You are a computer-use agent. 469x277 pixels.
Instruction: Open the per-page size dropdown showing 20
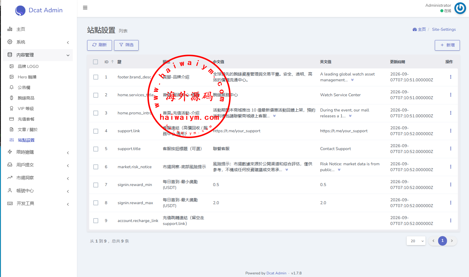pos(416,241)
